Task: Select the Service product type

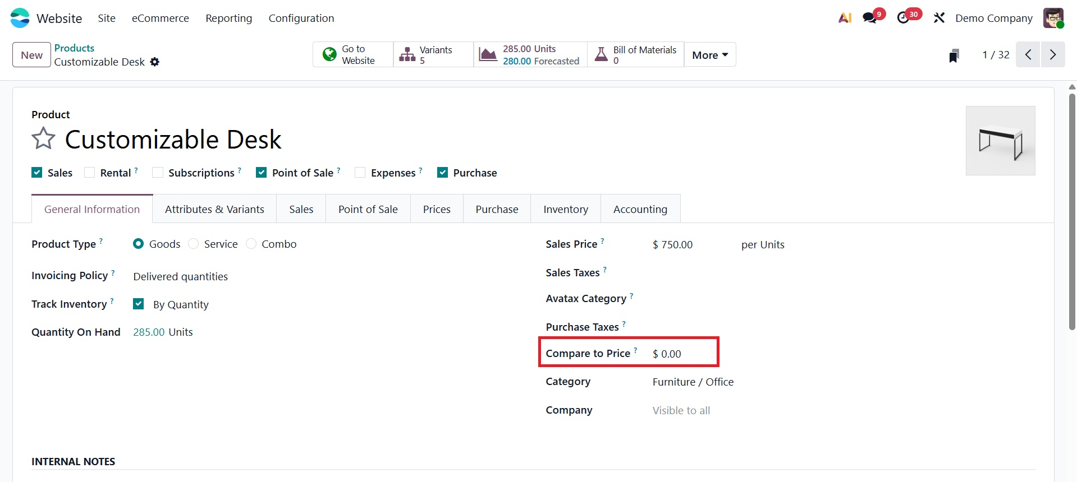Action: click(x=194, y=244)
